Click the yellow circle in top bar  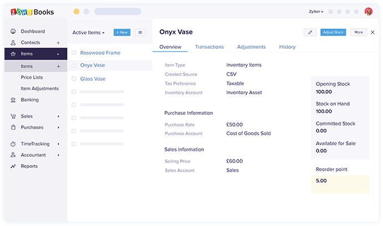[x=76, y=12]
